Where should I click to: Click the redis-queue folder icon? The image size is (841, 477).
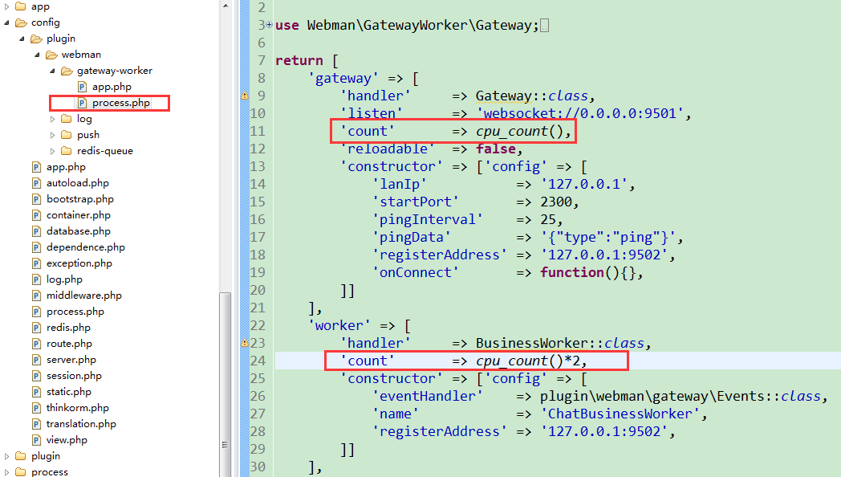coord(67,151)
